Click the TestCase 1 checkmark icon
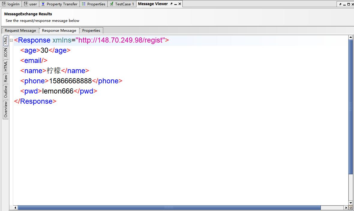The image size is (354, 211). 112,4
